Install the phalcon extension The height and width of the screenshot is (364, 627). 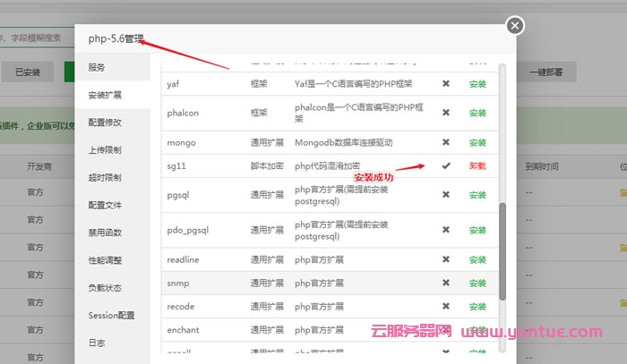tap(477, 114)
